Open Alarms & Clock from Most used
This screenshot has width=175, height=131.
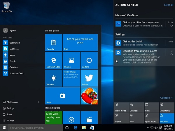click(x=21, y=73)
